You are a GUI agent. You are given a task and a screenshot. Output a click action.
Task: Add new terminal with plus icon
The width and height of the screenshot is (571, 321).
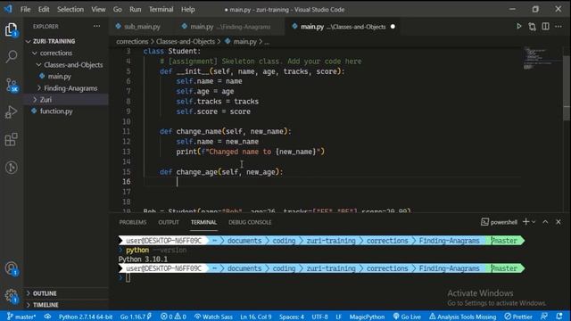click(x=525, y=222)
